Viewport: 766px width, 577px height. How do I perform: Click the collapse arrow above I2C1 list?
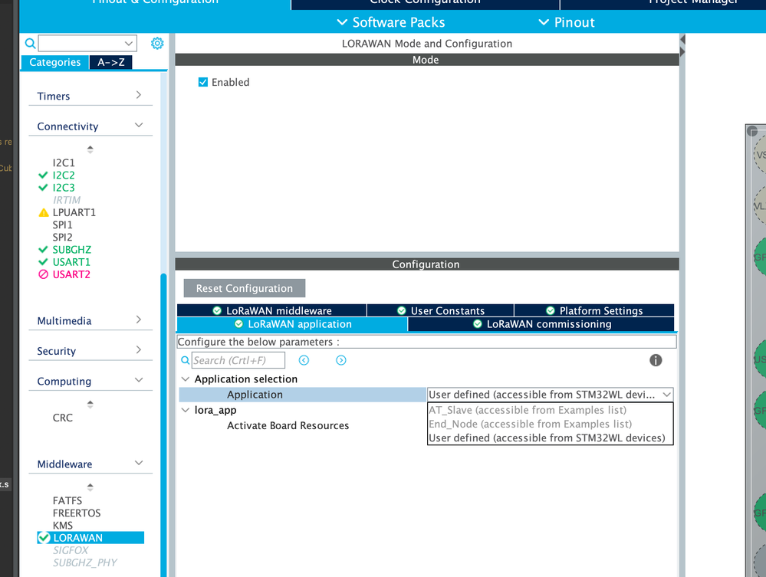point(90,149)
